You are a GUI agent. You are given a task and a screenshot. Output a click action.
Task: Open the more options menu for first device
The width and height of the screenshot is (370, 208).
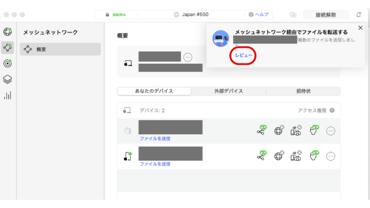[331, 131]
